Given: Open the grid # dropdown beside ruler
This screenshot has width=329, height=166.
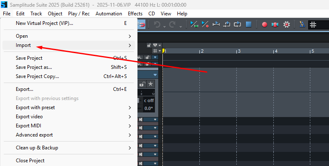Looking at the screenshot, I should tap(157, 50).
